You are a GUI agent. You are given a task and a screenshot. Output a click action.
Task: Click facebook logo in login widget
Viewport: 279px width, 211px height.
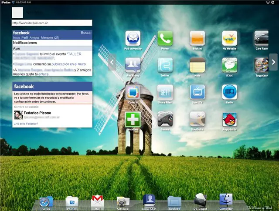pos(24,87)
